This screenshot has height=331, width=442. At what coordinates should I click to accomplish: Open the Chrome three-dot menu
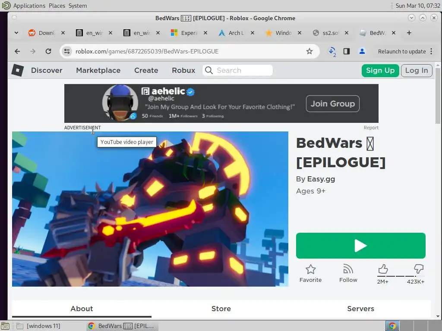pyautogui.click(x=431, y=51)
